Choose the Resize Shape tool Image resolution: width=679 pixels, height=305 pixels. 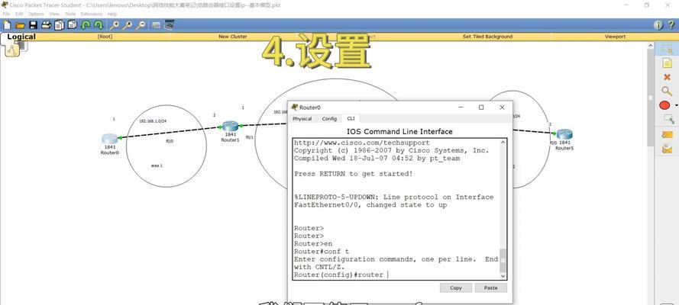(x=668, y=119)
